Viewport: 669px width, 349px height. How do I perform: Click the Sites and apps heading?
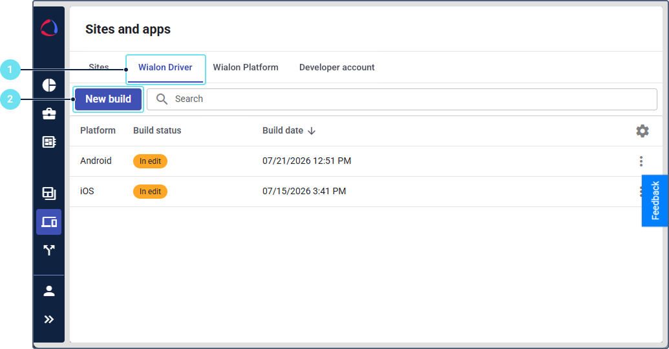(x=128, y=29)
